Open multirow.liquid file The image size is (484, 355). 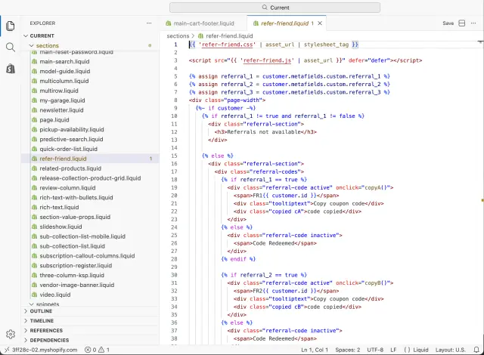pyautogui.click(x=59, y=91)
